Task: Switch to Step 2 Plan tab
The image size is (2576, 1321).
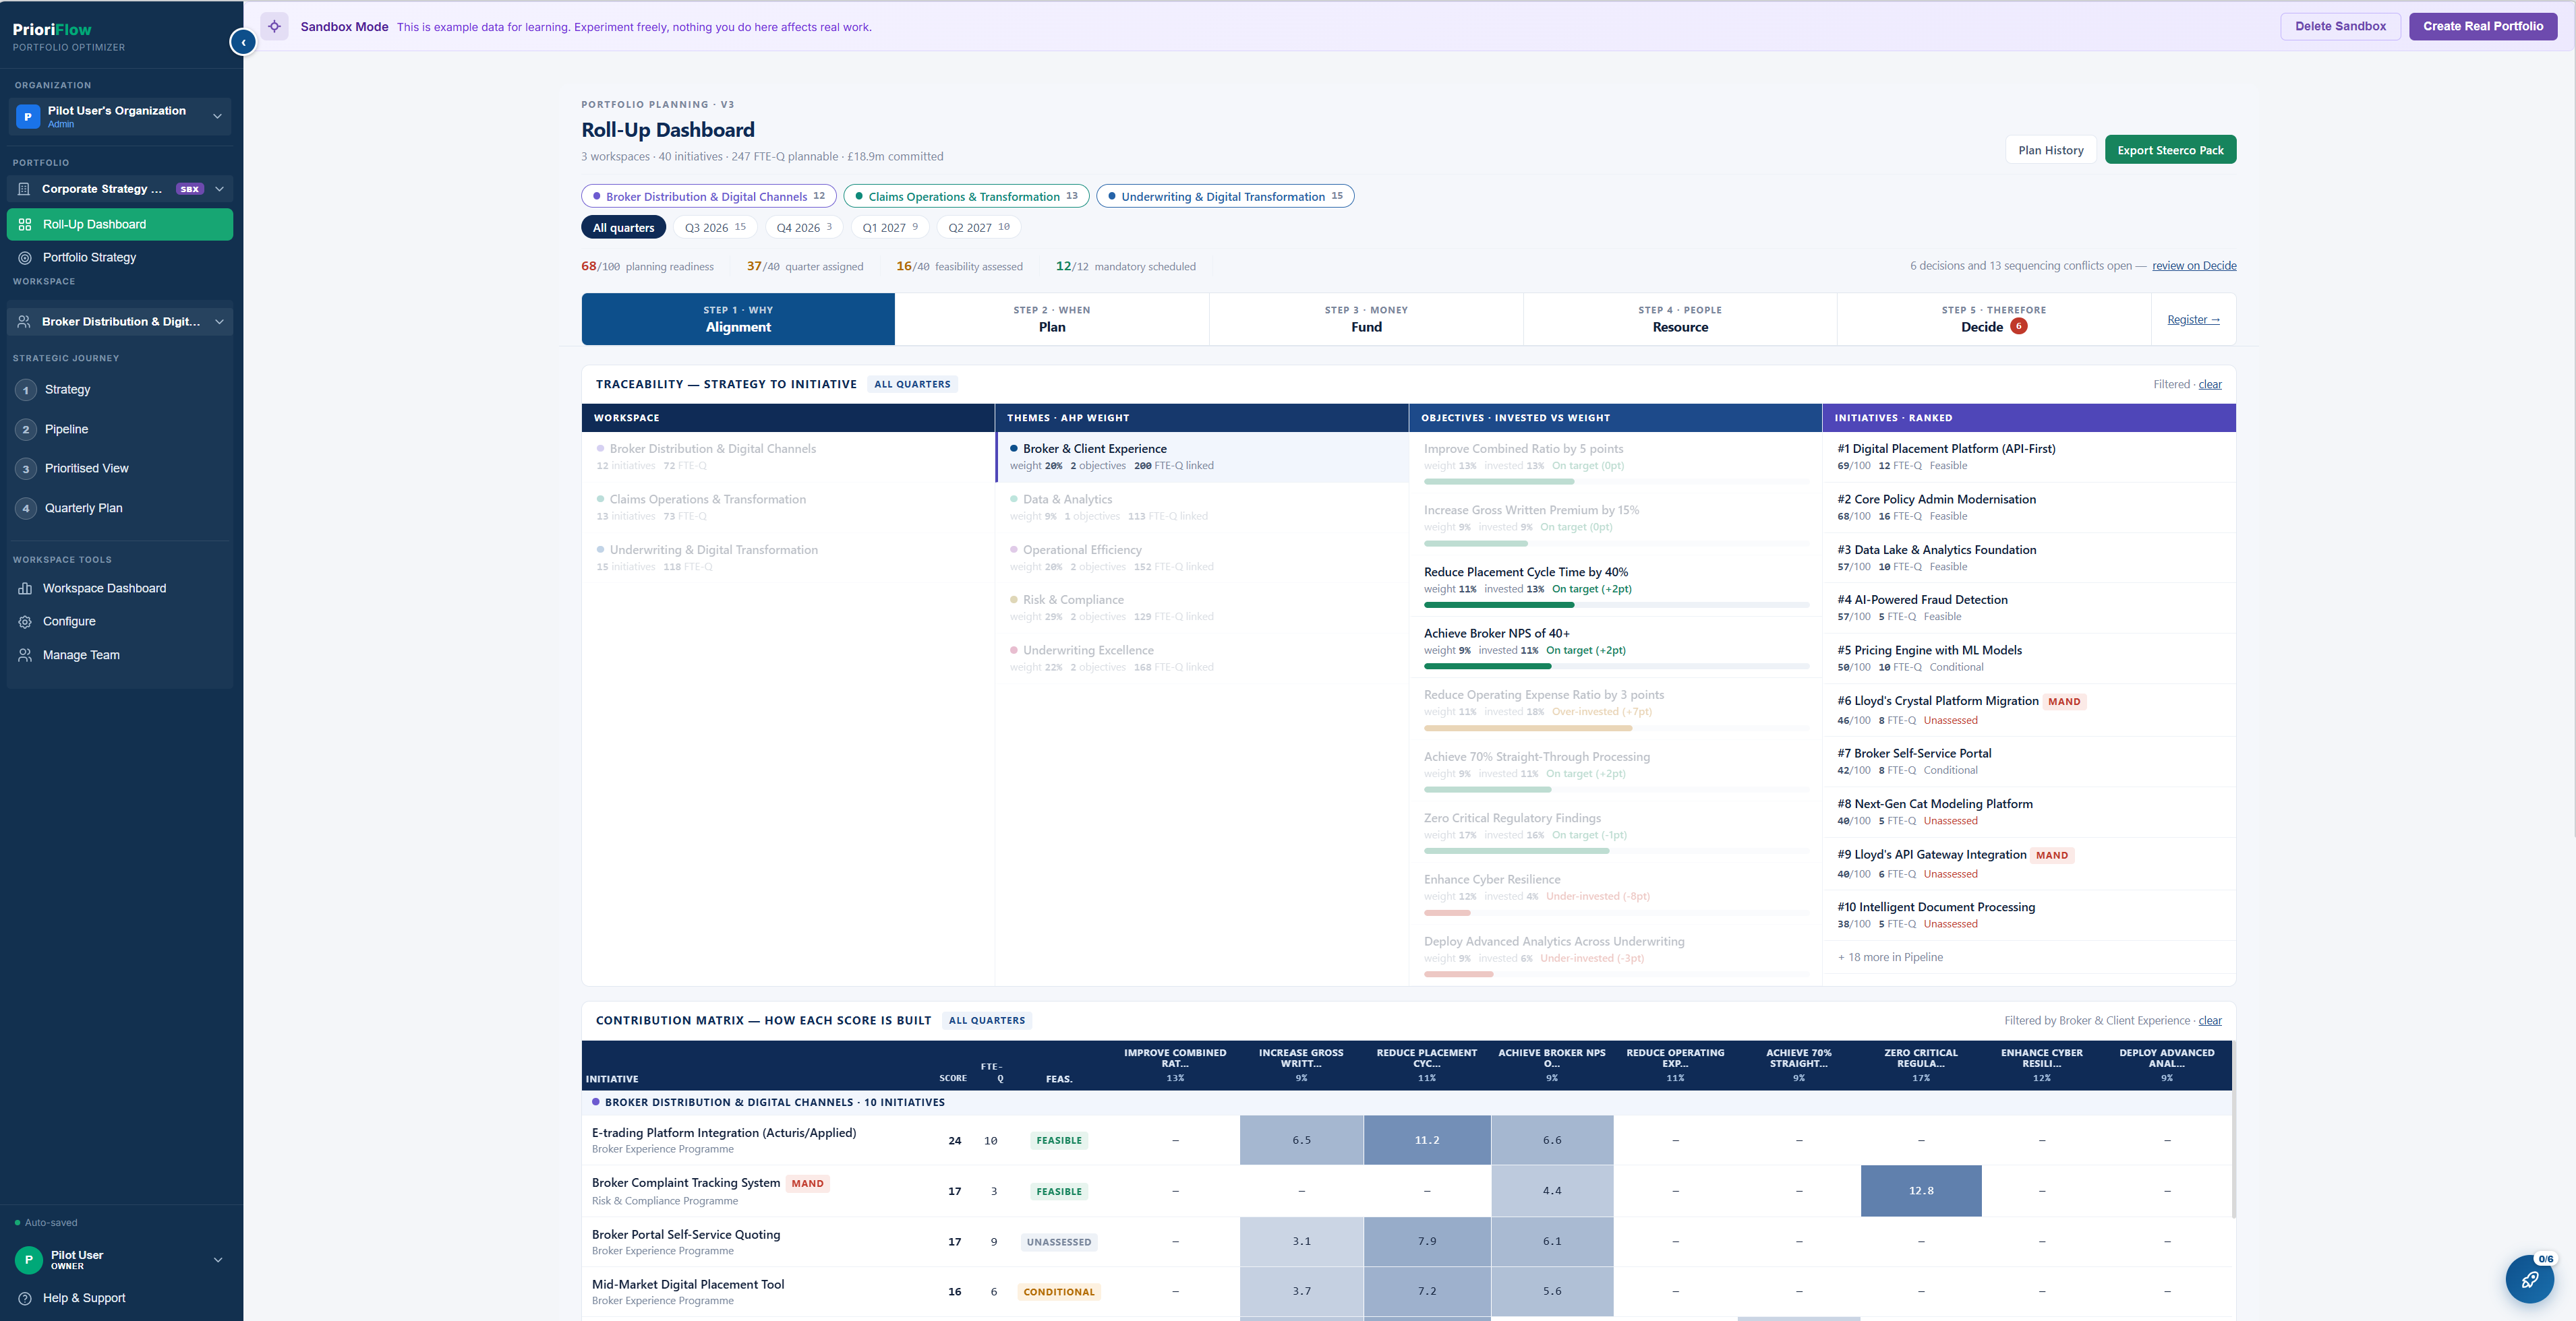Action: click(1052, 319)
